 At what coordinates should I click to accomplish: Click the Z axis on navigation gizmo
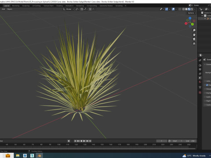pos(190,18)
